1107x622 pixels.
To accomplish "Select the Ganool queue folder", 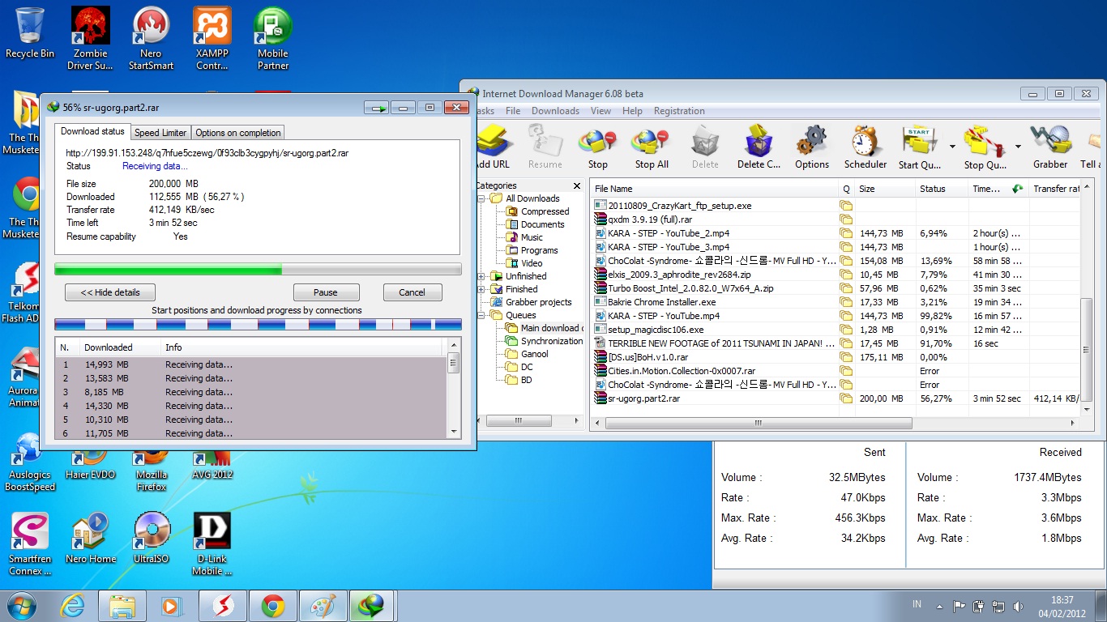I will pos(527,354).
